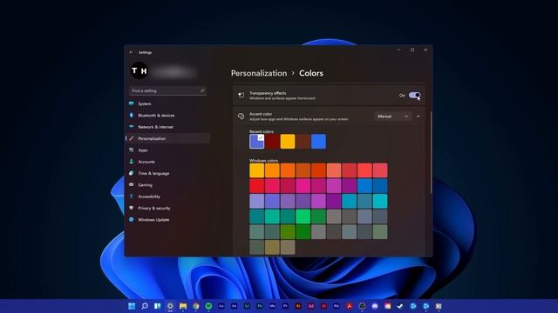Viewport: 558px width, 313px height.
Task: Click the settings page vertical scrollbar
Action: click(431, 153)
